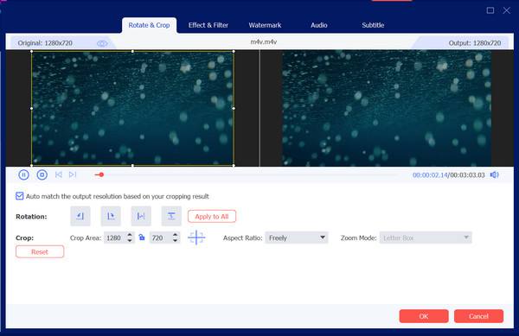The width and height of the screenshot is (519, 336).
Task: Click the 00:00:02.14 current time readout
Action: [x=430, y=174]
